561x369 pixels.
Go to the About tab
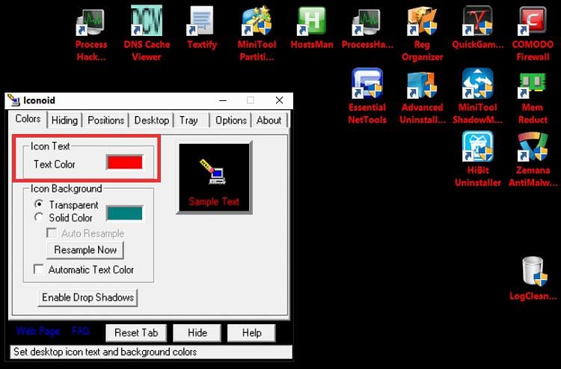coord(269,121)
